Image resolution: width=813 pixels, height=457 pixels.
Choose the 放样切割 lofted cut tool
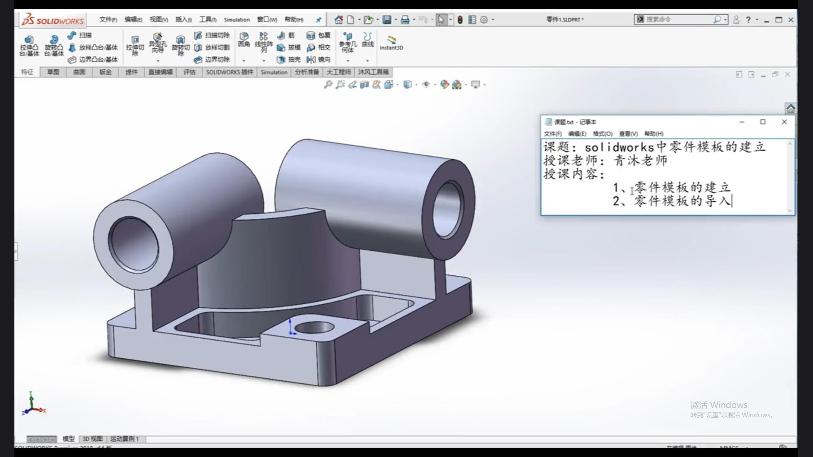tap(212, 47)
